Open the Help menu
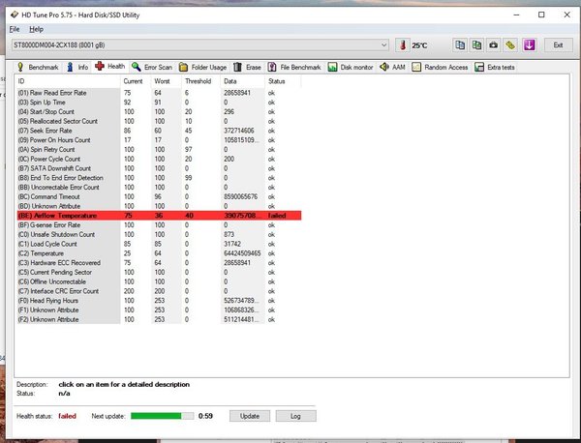581x443 pixels. pyautogui.click(x=37, y=29)
